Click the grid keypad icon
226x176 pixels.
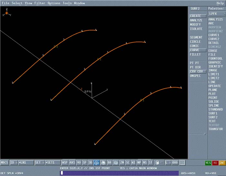[x=182, y=162]
